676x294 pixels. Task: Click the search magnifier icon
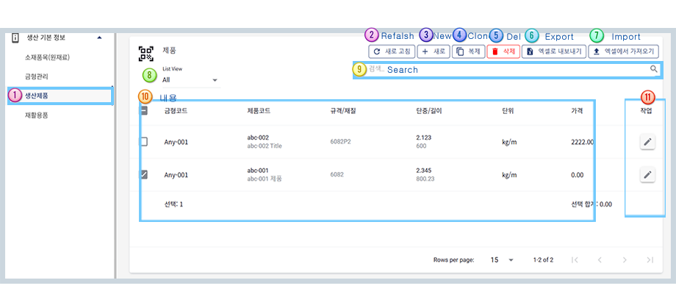(653, 70)
